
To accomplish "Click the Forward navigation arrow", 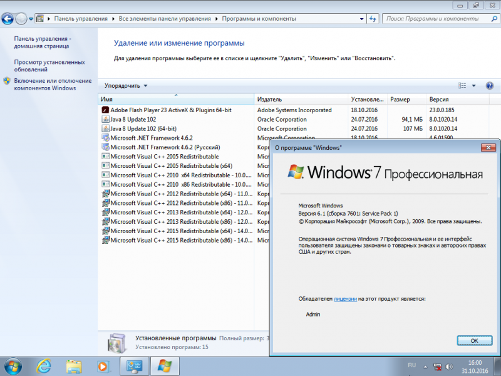I will pos(21,19).
